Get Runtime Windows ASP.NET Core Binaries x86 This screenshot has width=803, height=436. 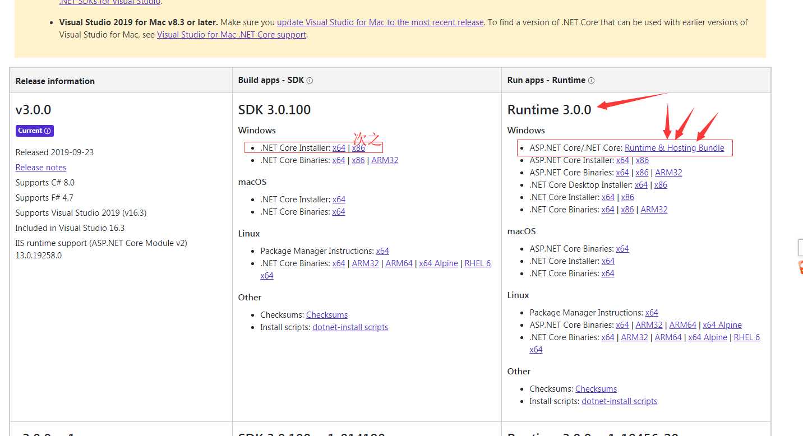click(x=642, y=173)
